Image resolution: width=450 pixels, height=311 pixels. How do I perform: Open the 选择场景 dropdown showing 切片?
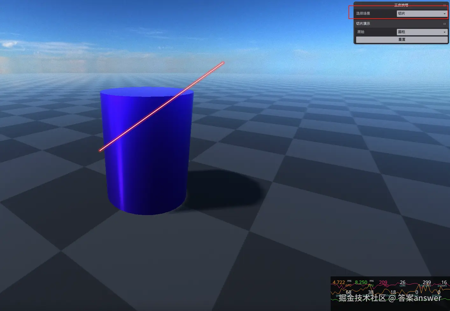coord(422,14)
